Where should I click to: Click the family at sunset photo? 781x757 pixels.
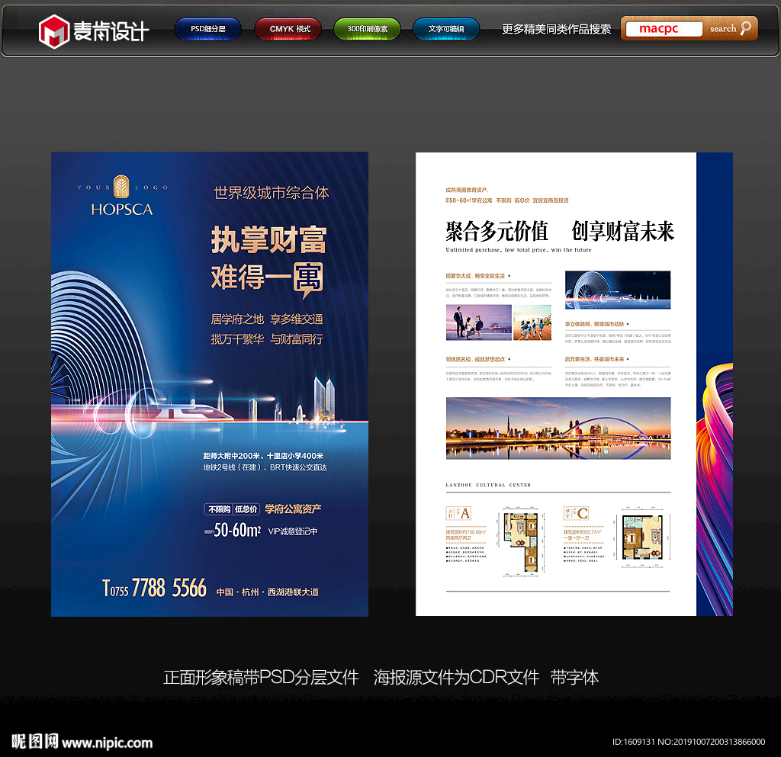pyautogui.click(x=478, y=322)
